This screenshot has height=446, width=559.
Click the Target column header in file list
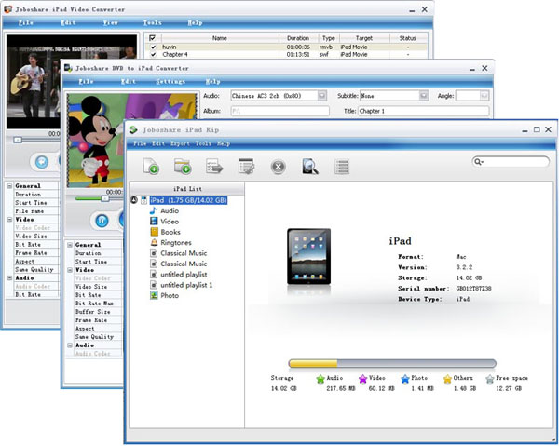tap(364, 38)
